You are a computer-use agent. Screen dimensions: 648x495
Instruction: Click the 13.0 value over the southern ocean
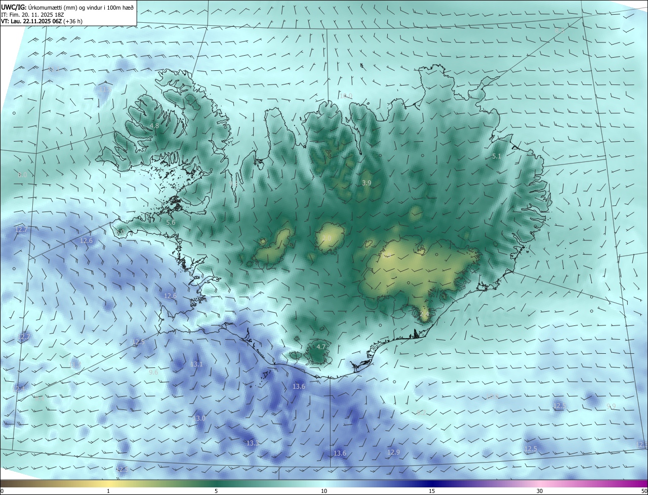click(199, 418)
